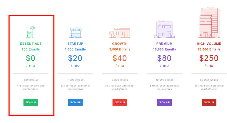The width and height of the screenshot is (227, 123).
Task: Sign up for the High Volume plan
Action: click(x=209, y=102)
